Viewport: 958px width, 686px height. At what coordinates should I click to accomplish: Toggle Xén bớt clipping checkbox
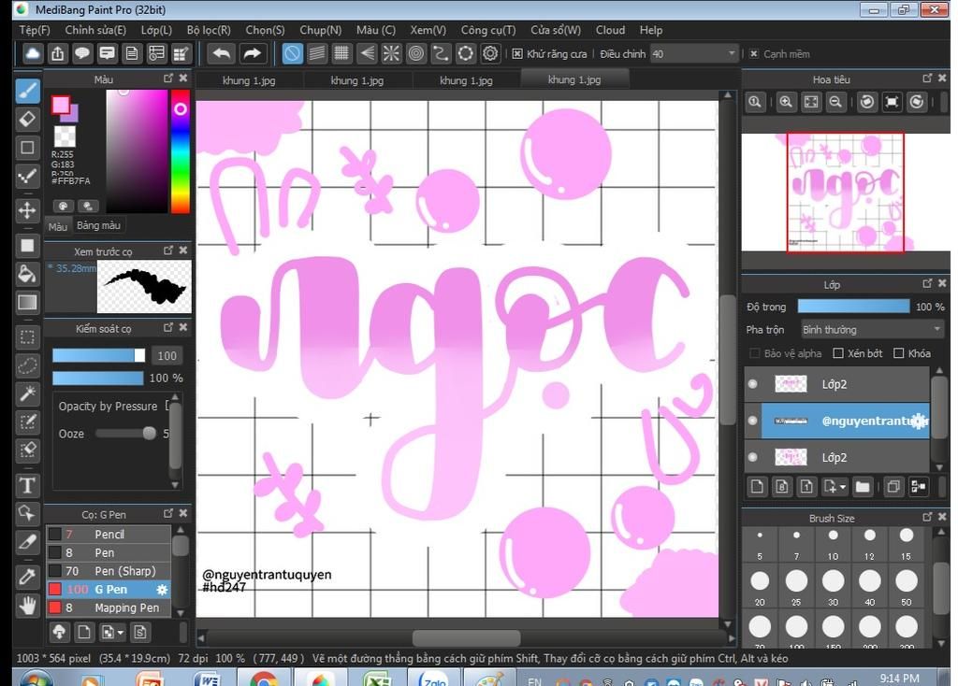click(838, 353)
